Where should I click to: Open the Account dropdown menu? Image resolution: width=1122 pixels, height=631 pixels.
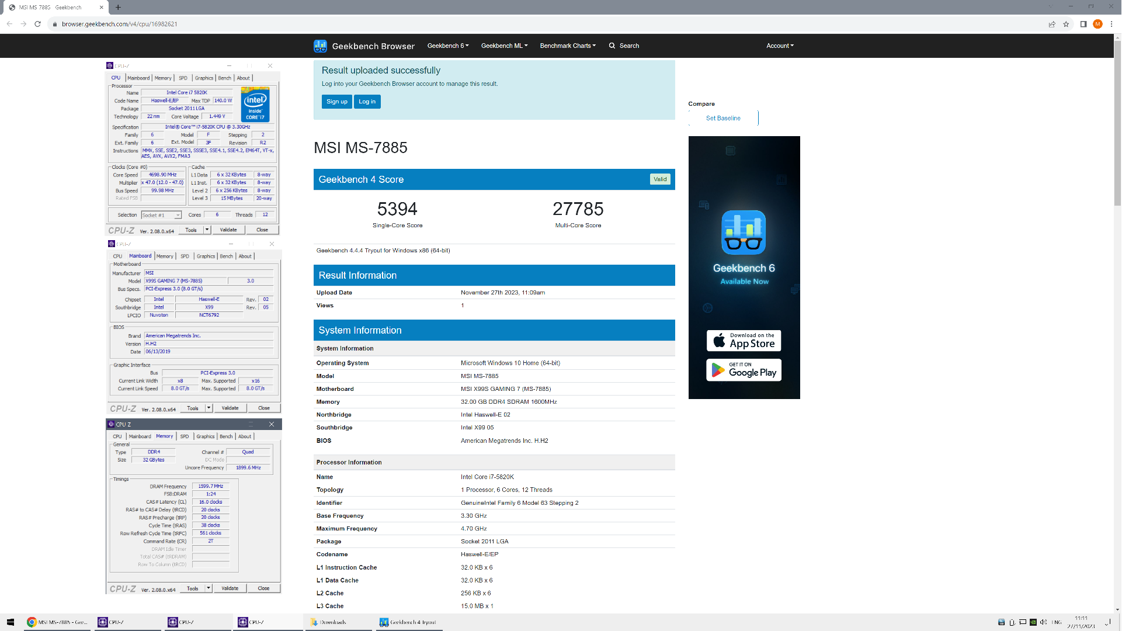780,46
